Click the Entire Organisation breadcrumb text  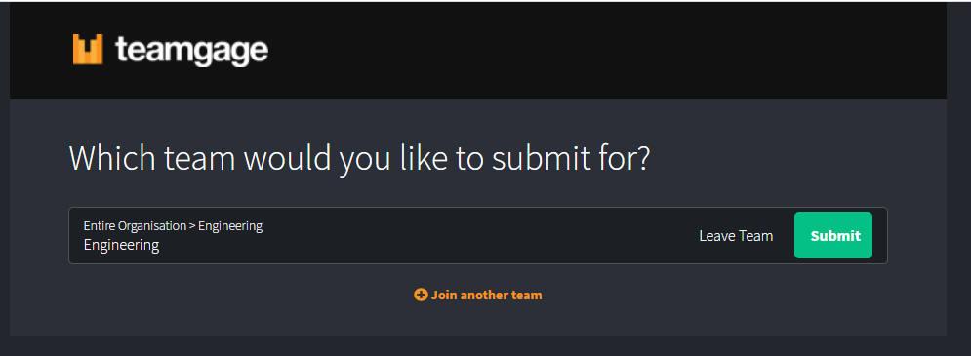tap(135, 226)
